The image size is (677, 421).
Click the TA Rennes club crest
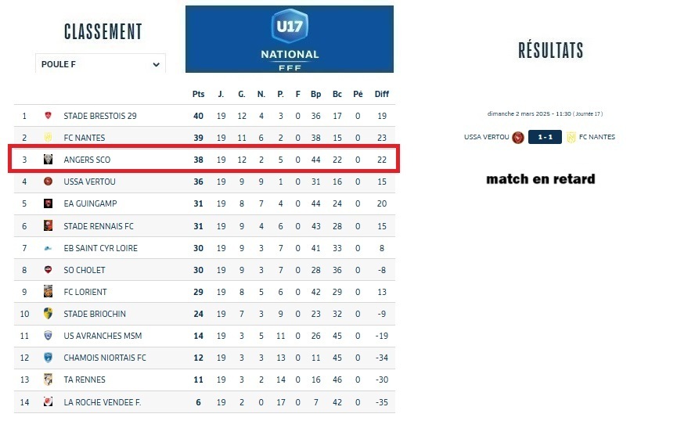[x=48, y=380]
